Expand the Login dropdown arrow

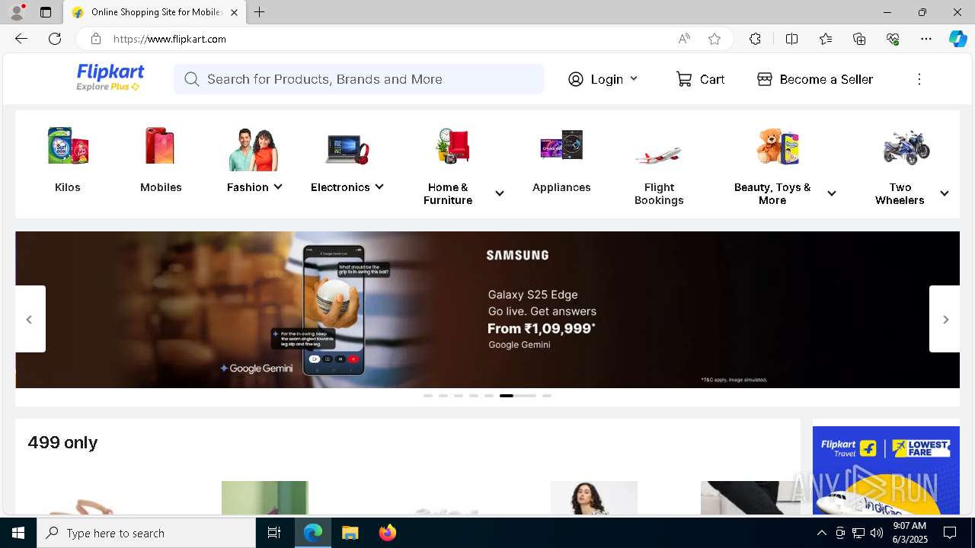coord(634,78)
